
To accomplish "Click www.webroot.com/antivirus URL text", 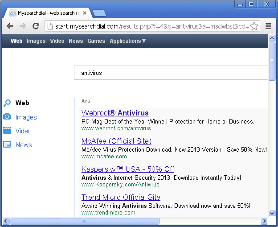I will click(116, 128).
